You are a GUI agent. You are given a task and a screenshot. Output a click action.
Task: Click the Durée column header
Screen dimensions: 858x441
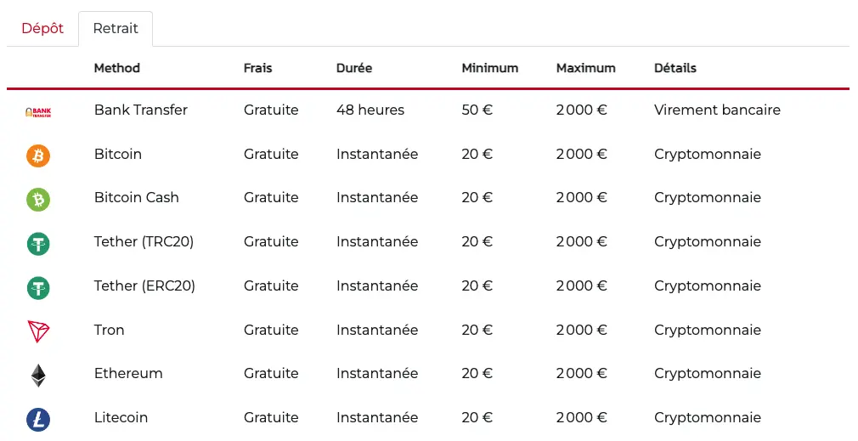click(354, 68)
